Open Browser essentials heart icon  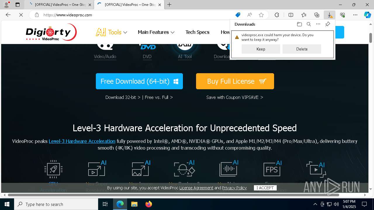(342, 15)
